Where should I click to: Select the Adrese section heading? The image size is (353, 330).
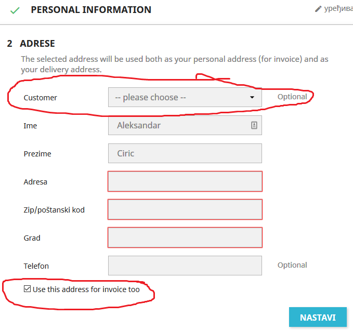[x=37, y=44]
